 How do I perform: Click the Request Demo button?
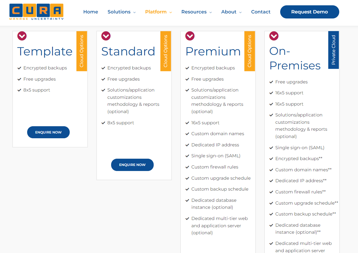(x=310, y=12)
